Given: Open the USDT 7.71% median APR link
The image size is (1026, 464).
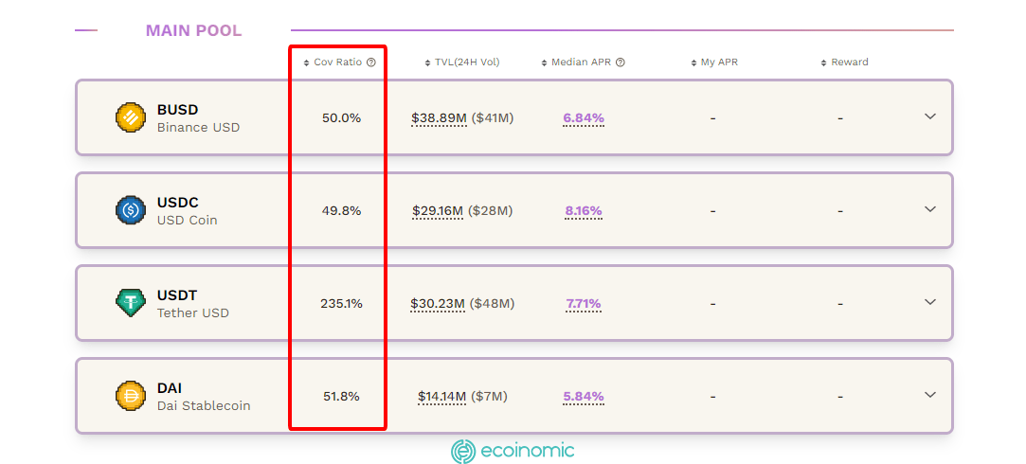Looking at the screenshot, I should (584, 304).
